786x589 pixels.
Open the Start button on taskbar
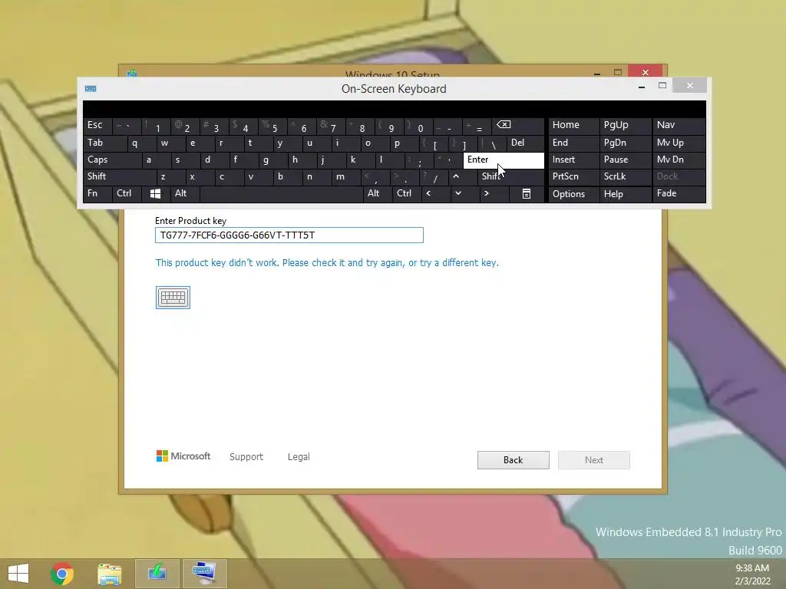pyautogui.click(x=18, y=574)
